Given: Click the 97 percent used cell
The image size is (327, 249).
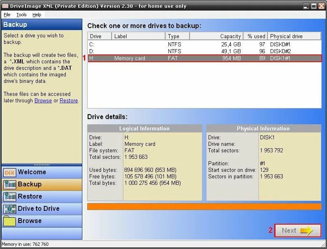Looking at the screenshot, I should tap(262, 44).
